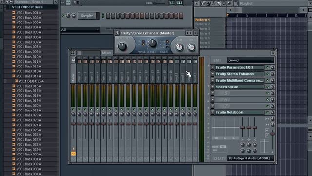Turn the Stereo Separation knob
The width and height of the screenshot is (312, 176).
click(x=122, y=46)
